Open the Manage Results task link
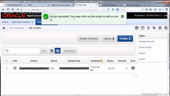This screenshot has width=170, height=96. click(146, 41)
